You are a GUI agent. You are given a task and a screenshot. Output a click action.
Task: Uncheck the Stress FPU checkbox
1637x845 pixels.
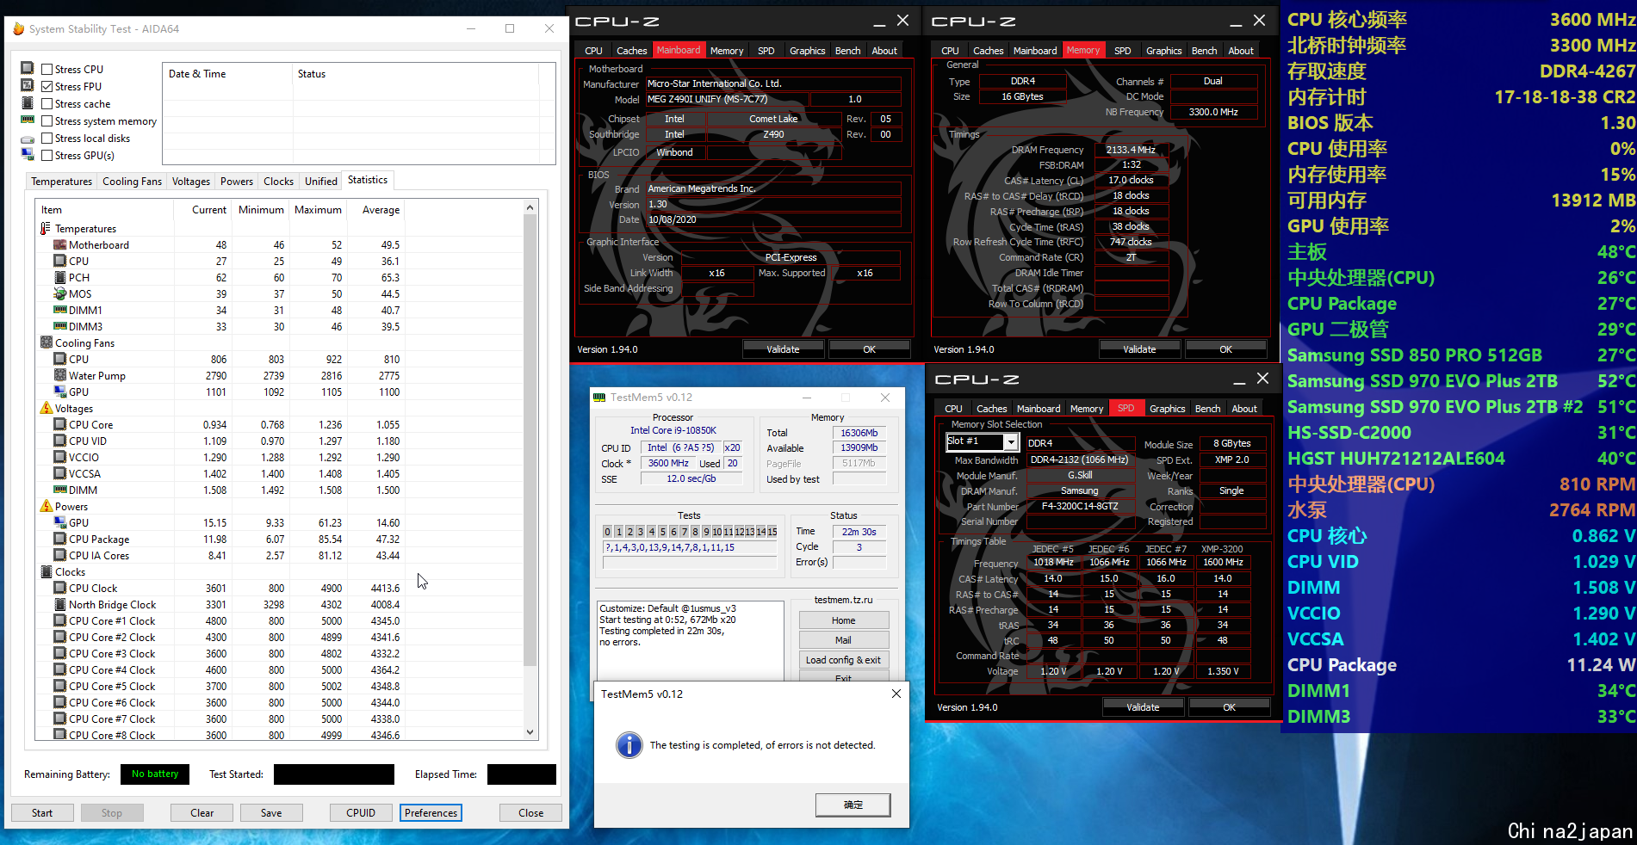pyautogui.click(x=47, y=86)
